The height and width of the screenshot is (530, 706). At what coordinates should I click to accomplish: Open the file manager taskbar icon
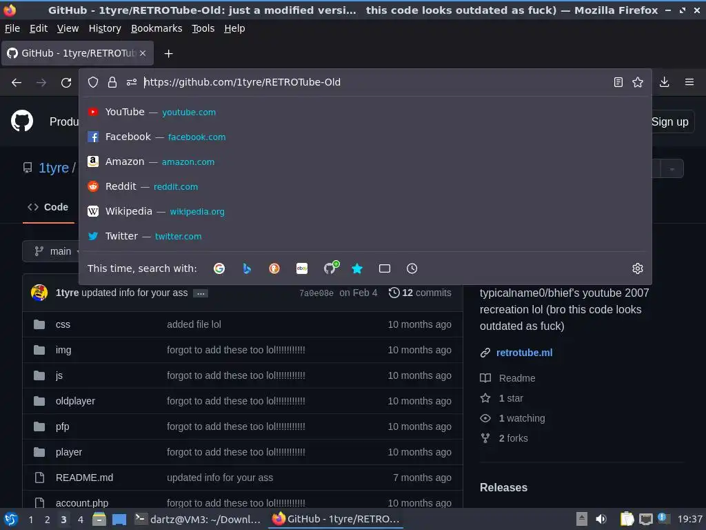point(99,519)
